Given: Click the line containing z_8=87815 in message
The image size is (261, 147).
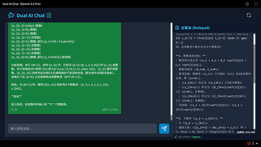Looking at the screenshot, I should [x=41, y=57].
